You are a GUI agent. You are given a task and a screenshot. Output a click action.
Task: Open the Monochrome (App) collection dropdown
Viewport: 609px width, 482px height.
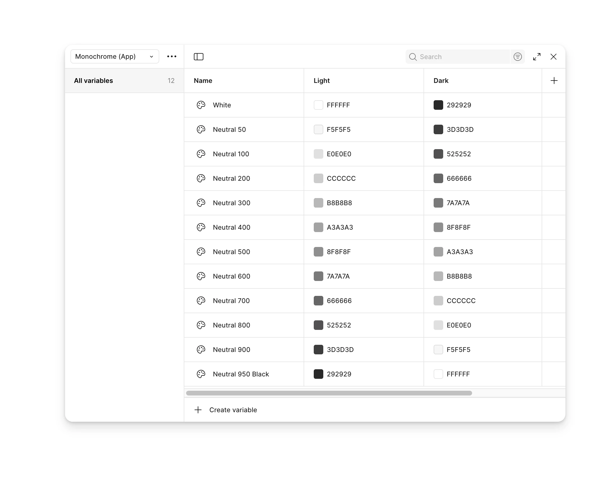[115, 56]
